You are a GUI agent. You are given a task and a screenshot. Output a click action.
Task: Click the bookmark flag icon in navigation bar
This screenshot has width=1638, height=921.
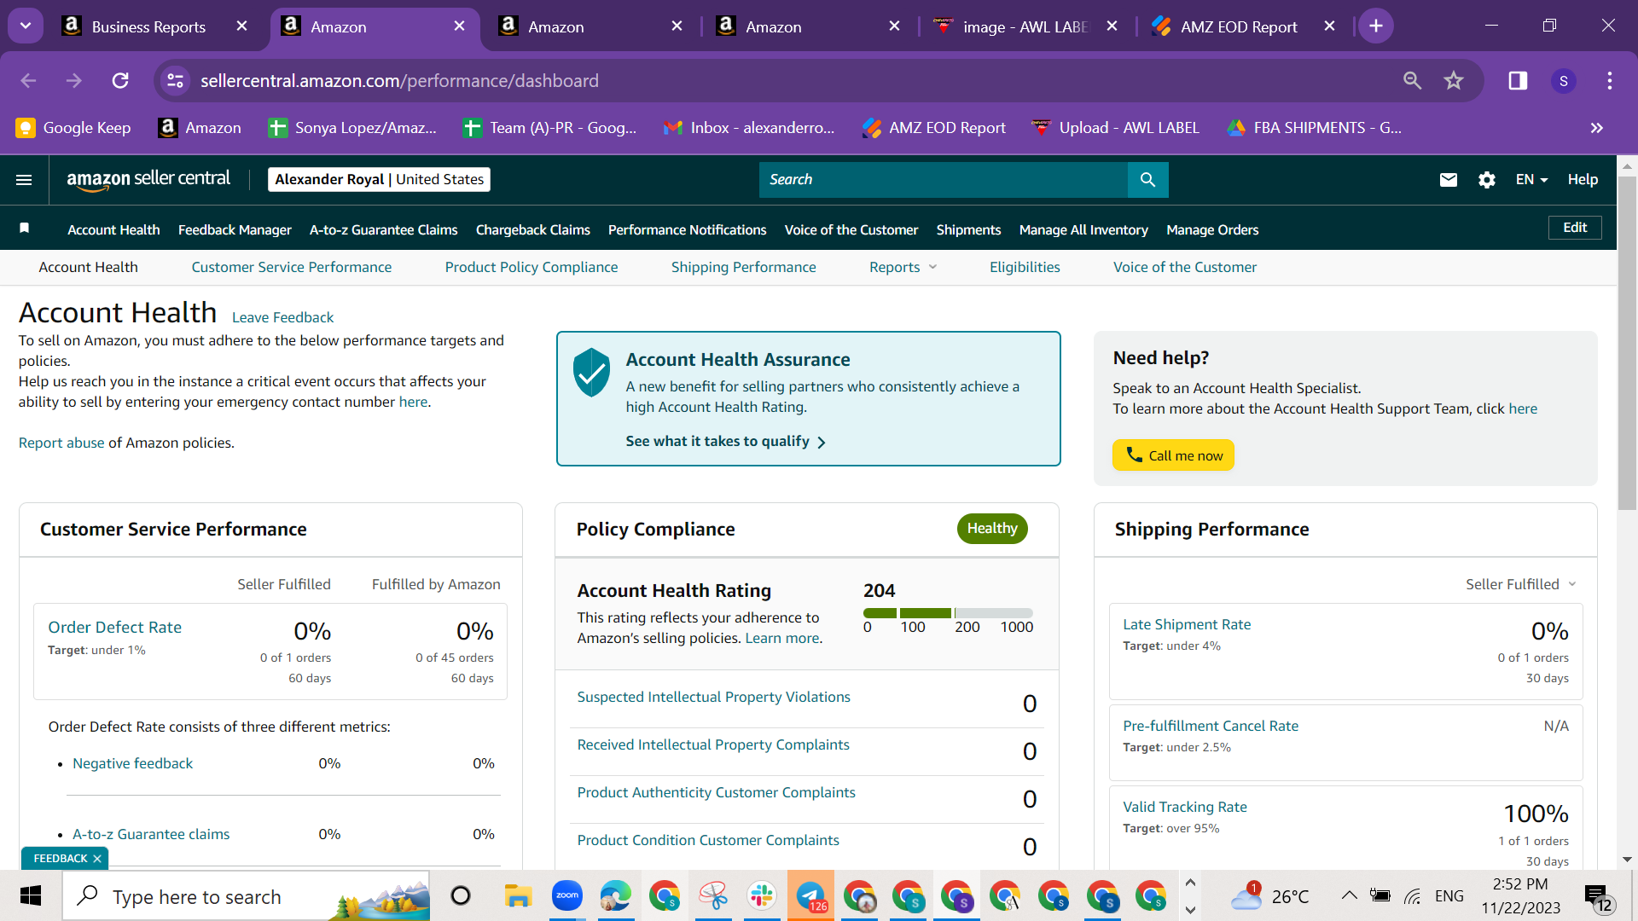(25, 229)
